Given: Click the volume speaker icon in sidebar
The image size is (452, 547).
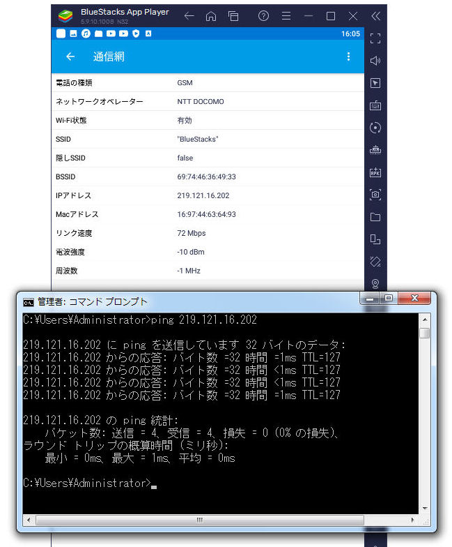Looking at the screenshot, I should point(375,61).
